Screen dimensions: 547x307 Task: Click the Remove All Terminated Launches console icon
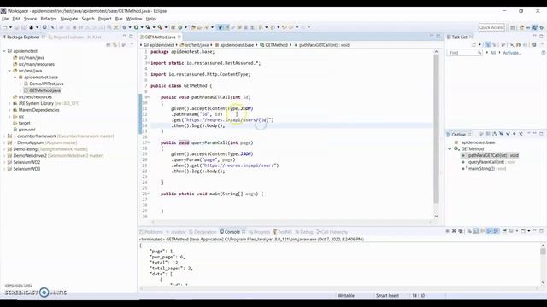tap(461, 231)
